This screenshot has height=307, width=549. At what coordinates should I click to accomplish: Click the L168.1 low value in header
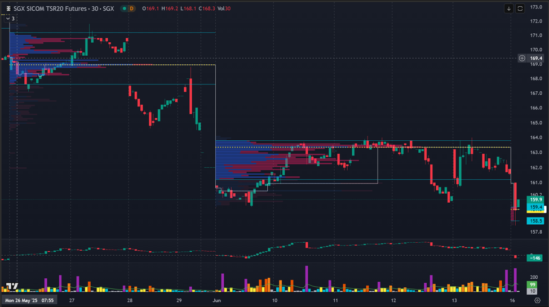click(x=188, y=8)
